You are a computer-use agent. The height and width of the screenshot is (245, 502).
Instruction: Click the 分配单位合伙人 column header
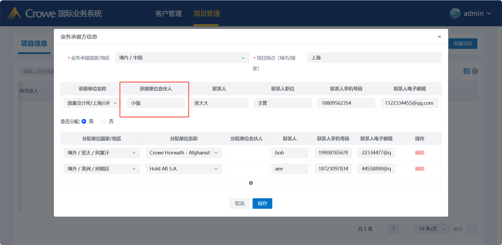(x=247, y=139)
